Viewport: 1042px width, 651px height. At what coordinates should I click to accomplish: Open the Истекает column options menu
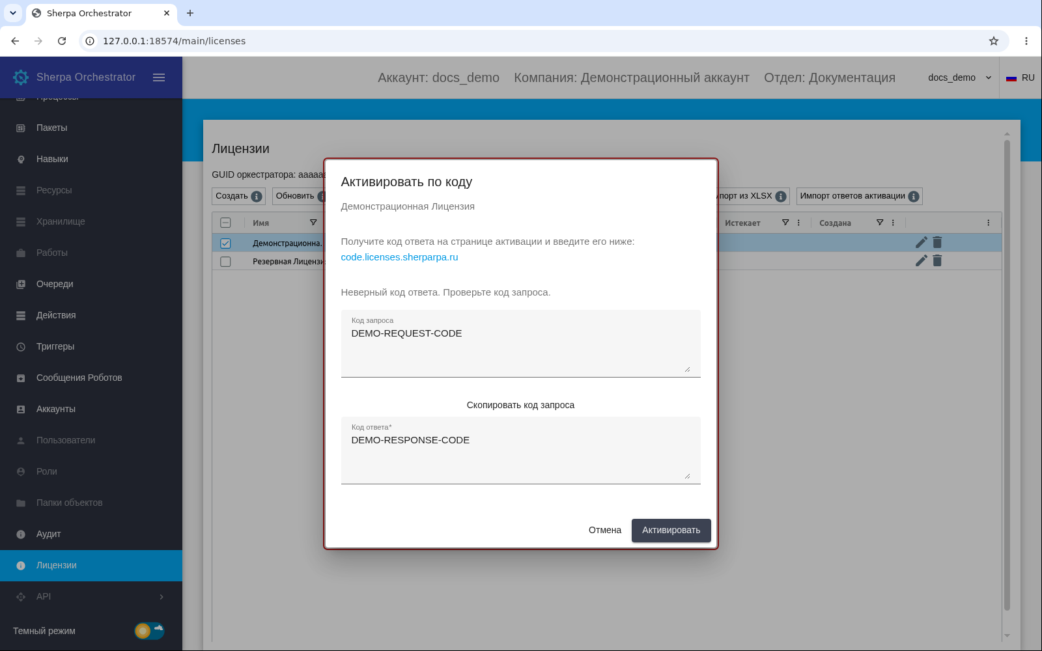click(798, 223)
